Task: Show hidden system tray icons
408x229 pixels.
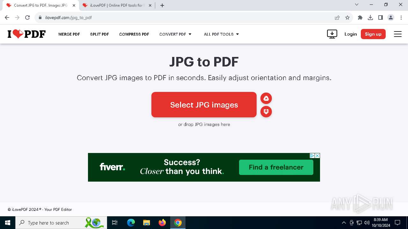Action: [x=344, y=223]
